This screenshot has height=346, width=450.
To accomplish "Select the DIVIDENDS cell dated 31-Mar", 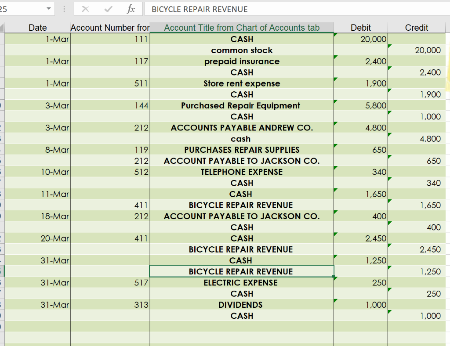I will click(242, 305).
